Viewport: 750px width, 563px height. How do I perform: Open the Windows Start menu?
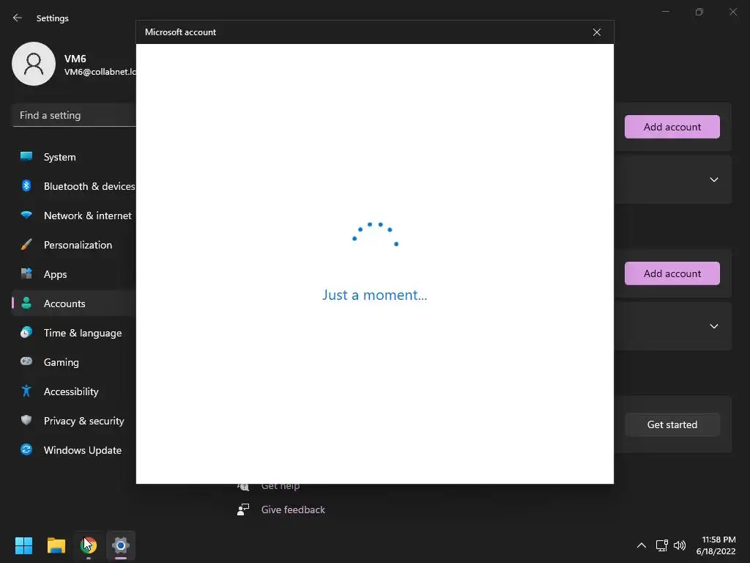pos(23,545)
